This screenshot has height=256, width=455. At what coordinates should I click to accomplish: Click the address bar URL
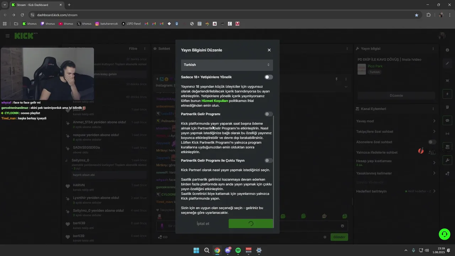point(57,15)
